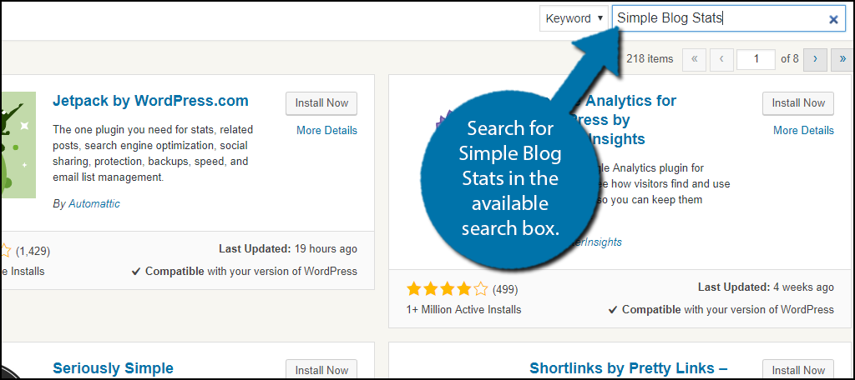Image resolution: width=855 pixels, height=380 pixels.
Task: Open the Jetpack by WordPress.com title link
Action: [x=150, y=101]
